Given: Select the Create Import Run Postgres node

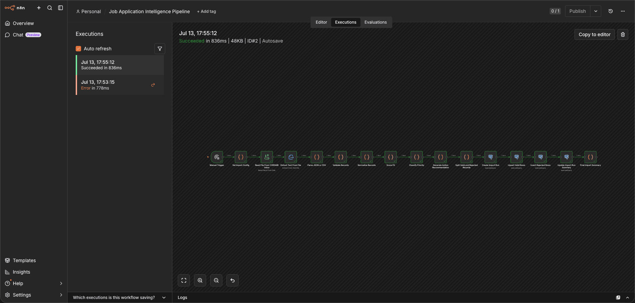Looking at the screenshot, I should (491, 157).
